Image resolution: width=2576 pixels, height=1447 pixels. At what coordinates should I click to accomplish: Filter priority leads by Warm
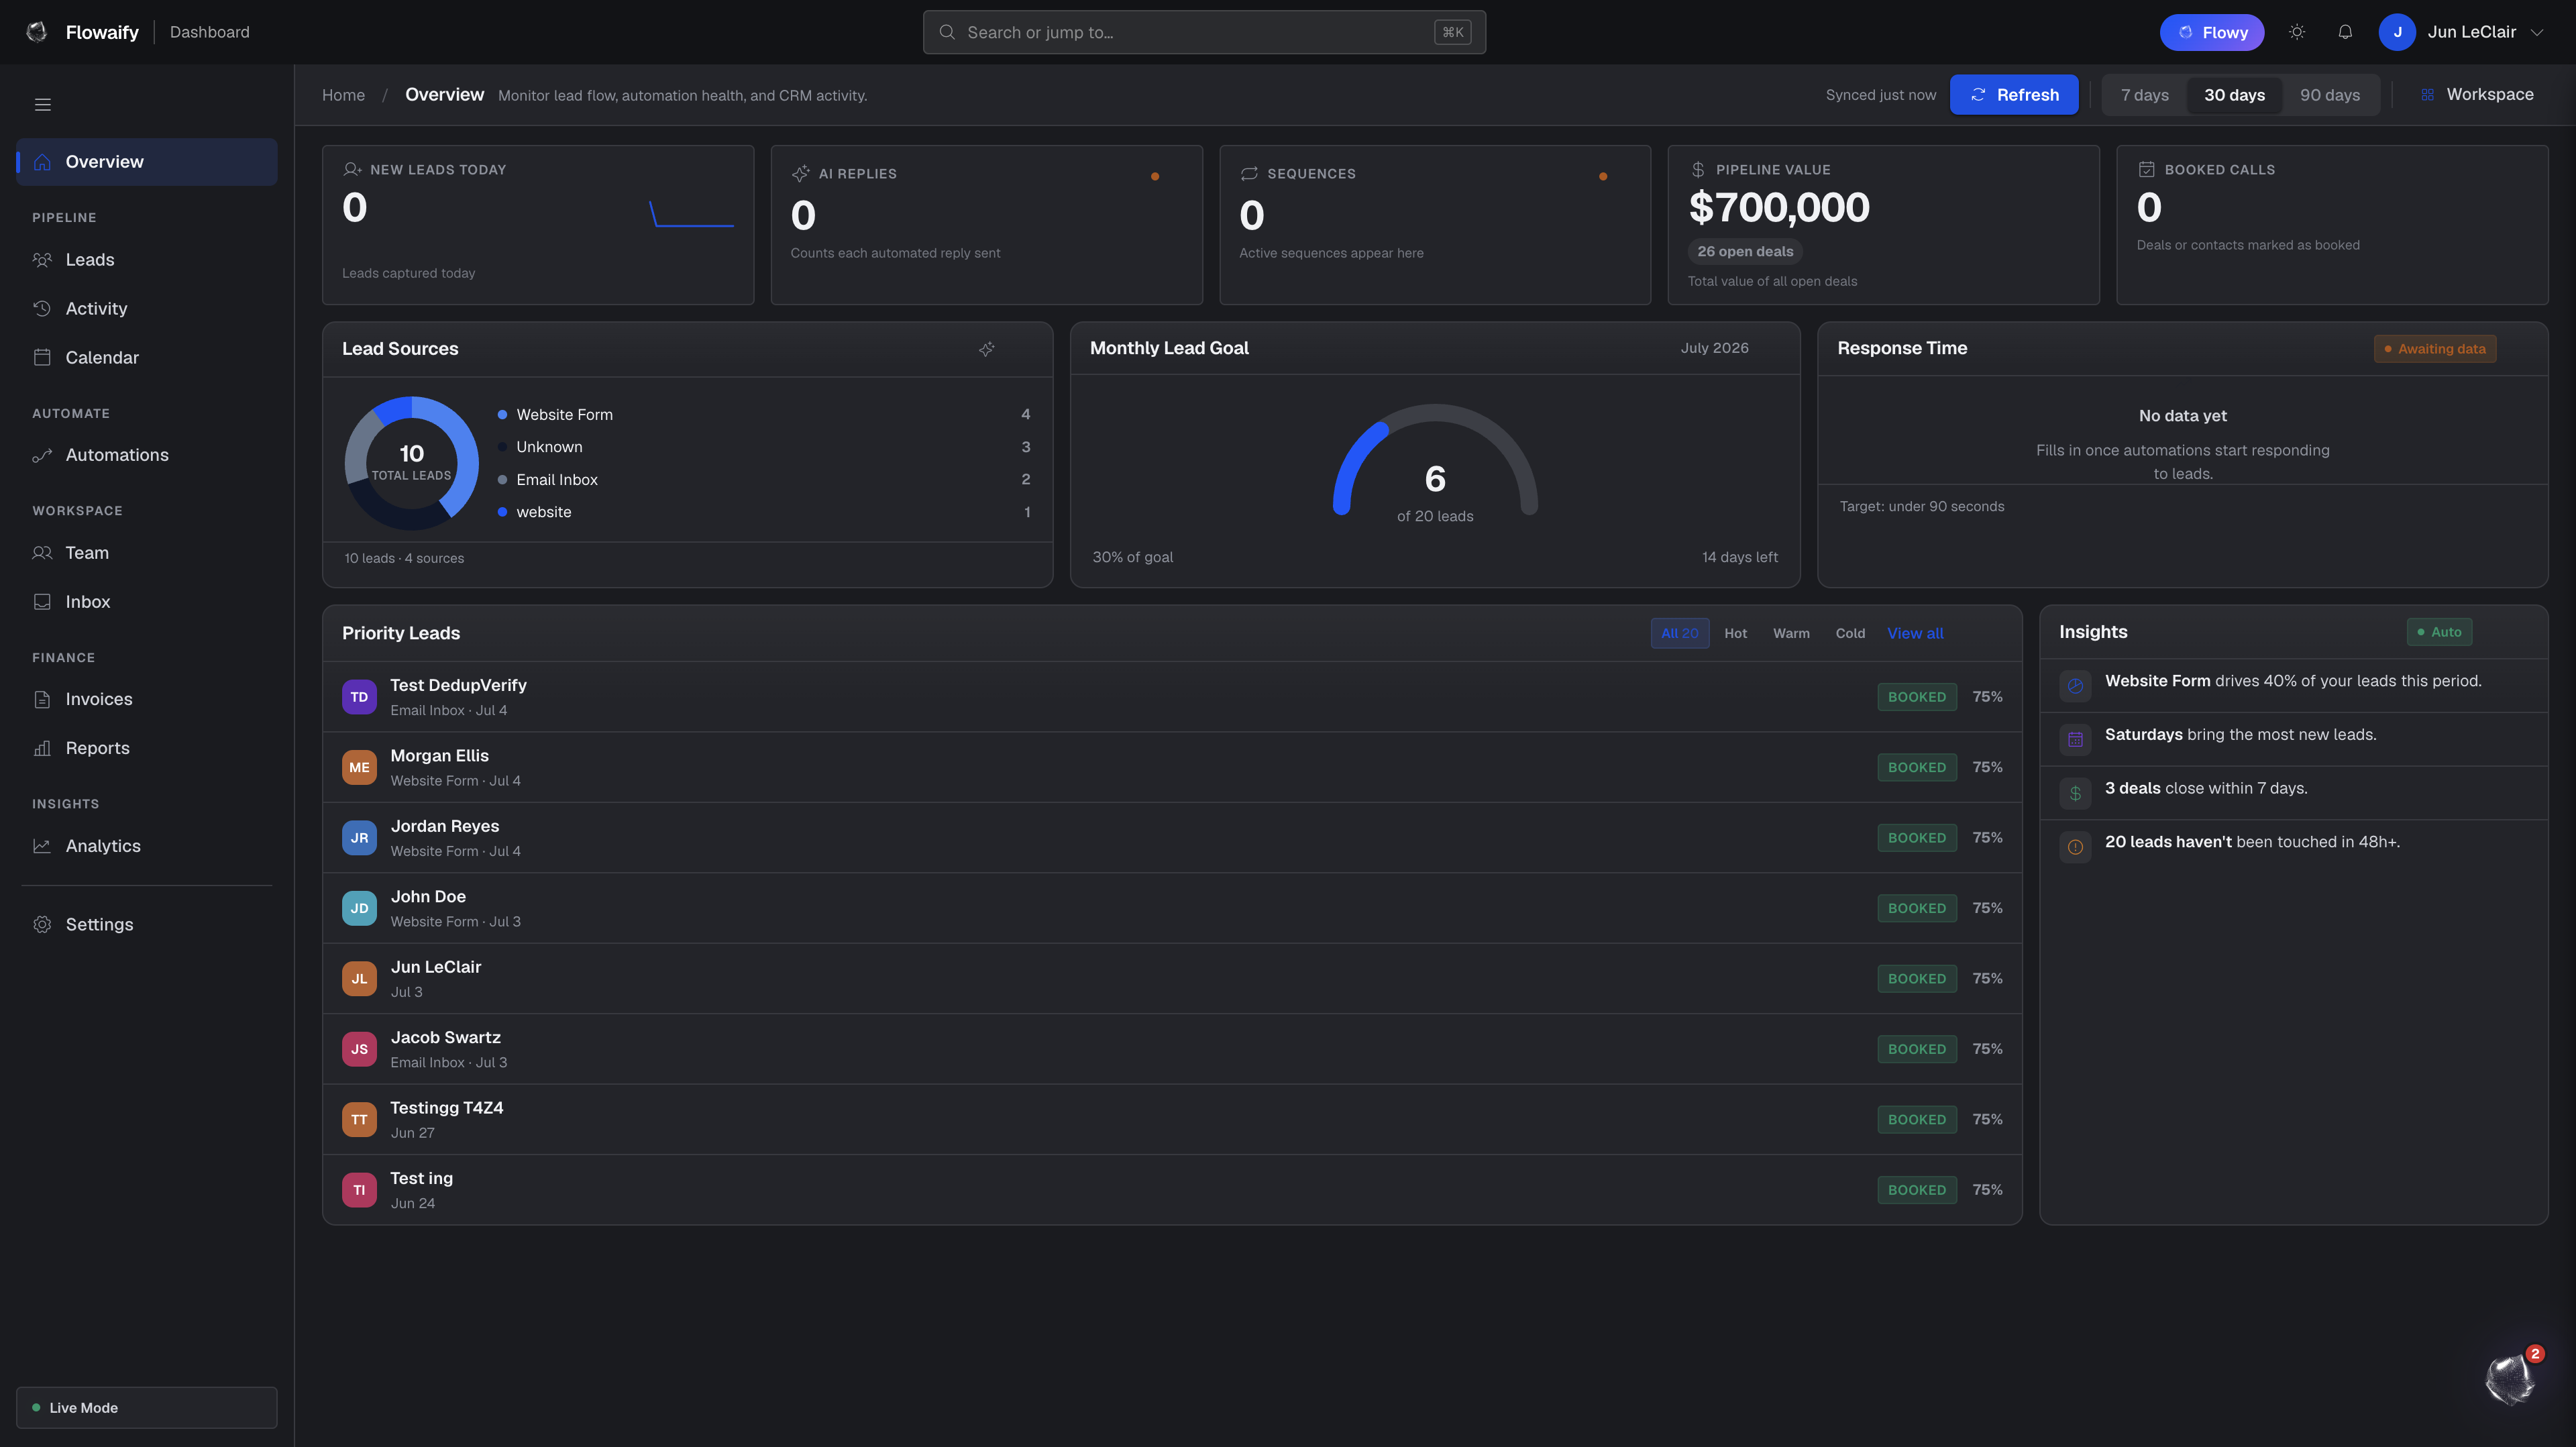1791,633
